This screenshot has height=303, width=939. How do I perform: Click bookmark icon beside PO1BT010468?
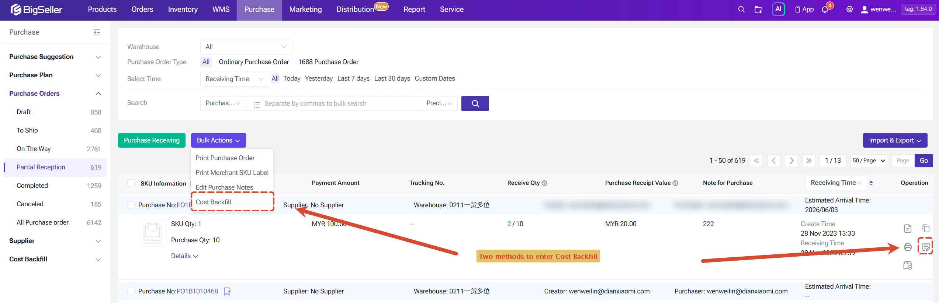pos(227,291)
